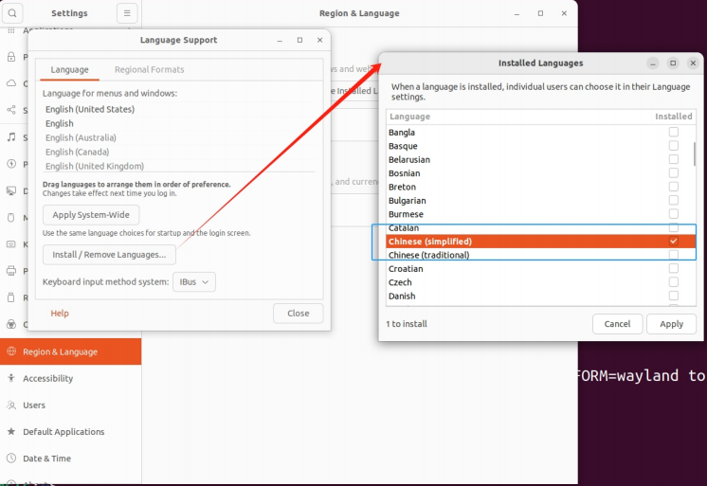Click Install / Remove Languages button
Image resolution: width=707 pixels, height=486 pixels.
(x=109, y=255)
